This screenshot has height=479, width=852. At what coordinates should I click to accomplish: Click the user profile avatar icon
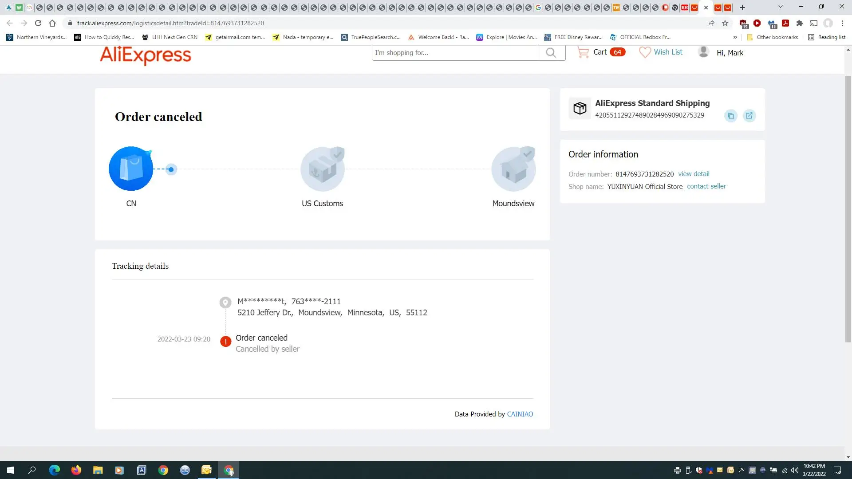click(x=703, y=52)
